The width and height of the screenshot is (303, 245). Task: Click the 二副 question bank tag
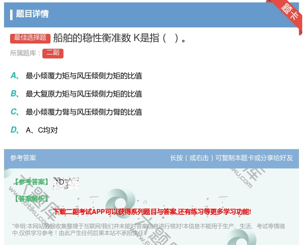53,53
